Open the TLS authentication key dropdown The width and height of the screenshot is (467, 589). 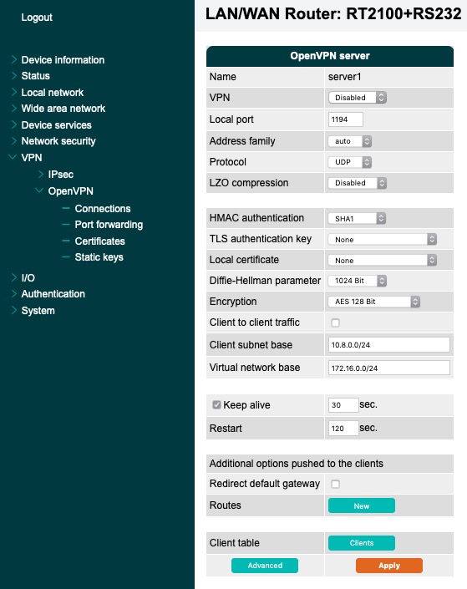click(x=383, y=239)
